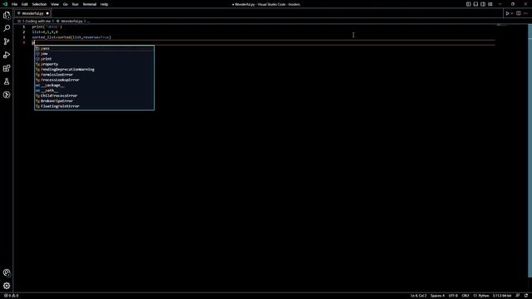
Task: Choose 'ProcessLookupError' suggestion
Action: click(x=94, y=80)
